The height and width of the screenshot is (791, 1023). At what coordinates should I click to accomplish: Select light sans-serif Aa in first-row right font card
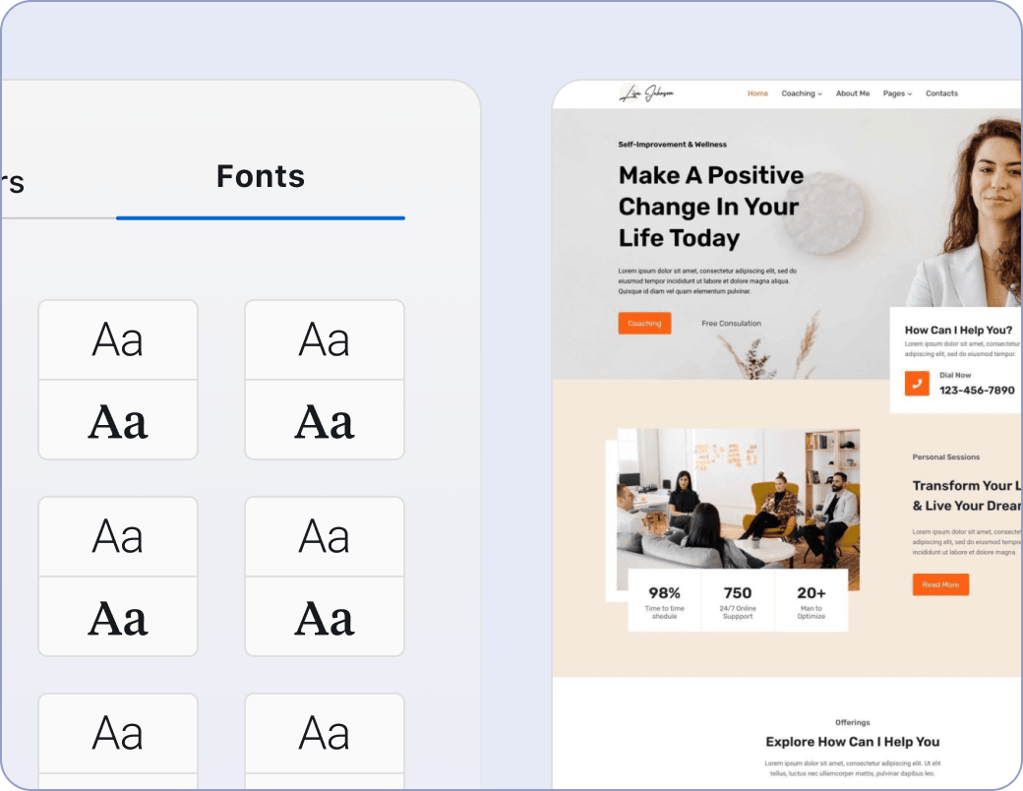[325, 340]
